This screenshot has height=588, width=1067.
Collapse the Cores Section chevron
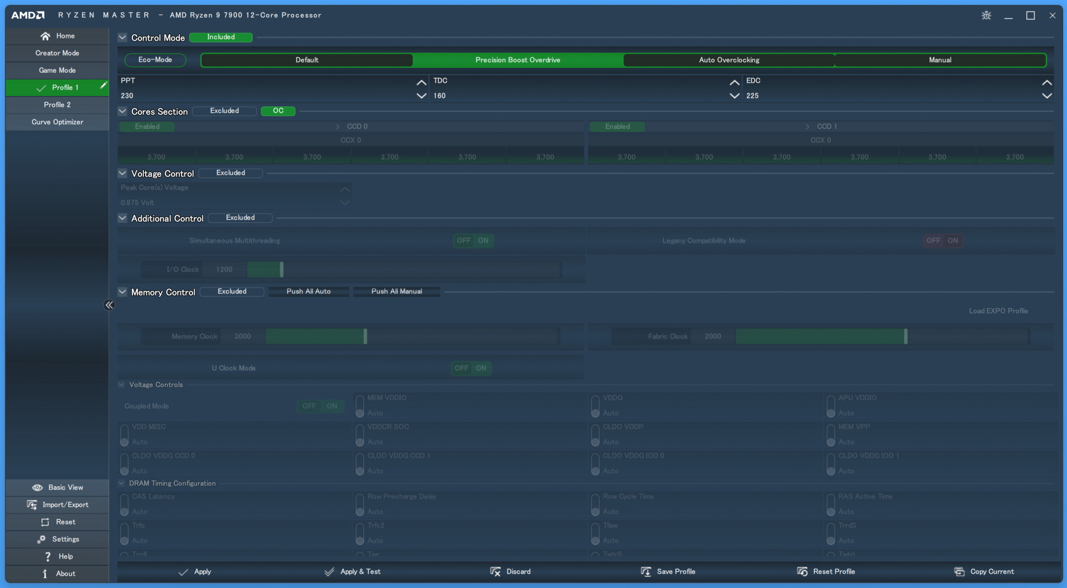coord(122,111)
